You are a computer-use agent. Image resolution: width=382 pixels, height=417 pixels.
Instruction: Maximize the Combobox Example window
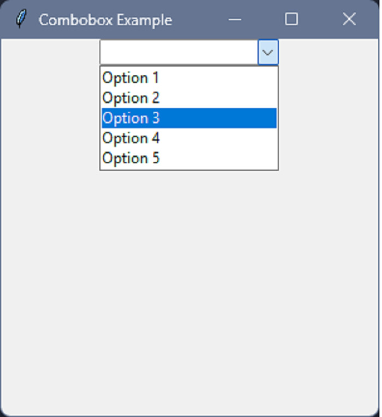click(x=292, y=20)
